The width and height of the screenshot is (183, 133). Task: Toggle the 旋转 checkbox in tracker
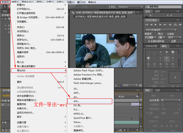159,113
